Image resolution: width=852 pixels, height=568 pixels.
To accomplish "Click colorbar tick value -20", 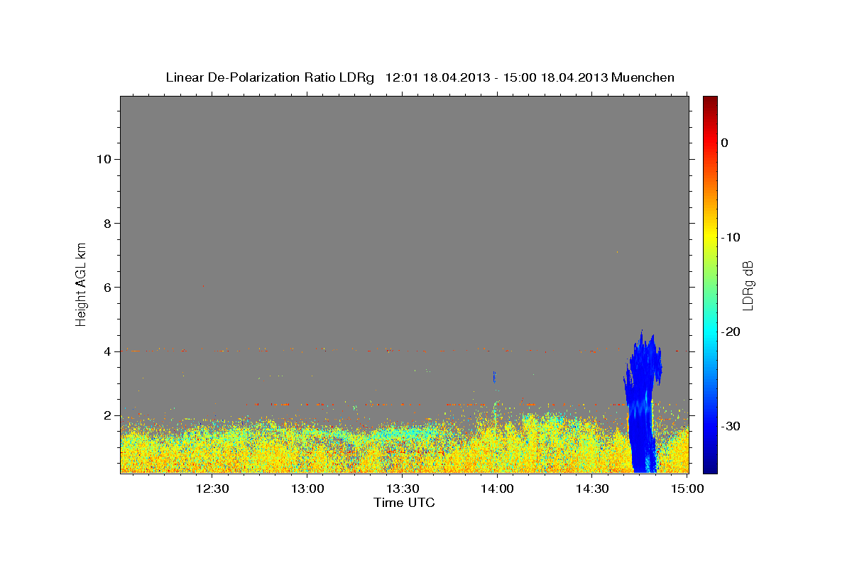I will pyautogui.click(x=731, y=332).
